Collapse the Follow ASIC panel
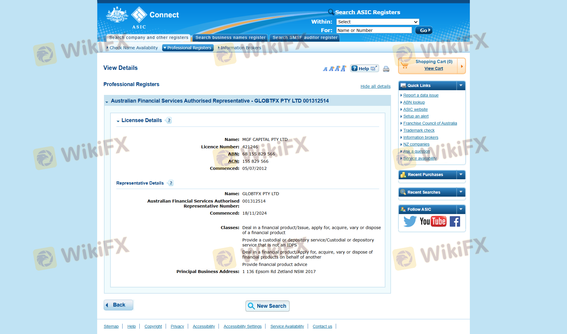The width and height of the screenshot is (567, 334). [461, 209]
